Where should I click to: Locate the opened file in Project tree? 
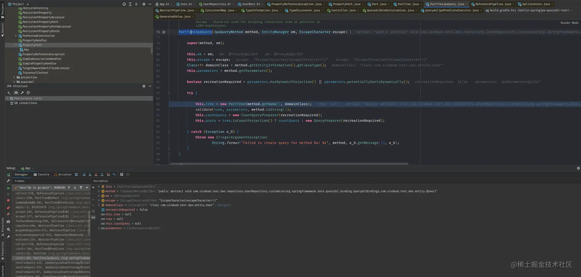124,4
